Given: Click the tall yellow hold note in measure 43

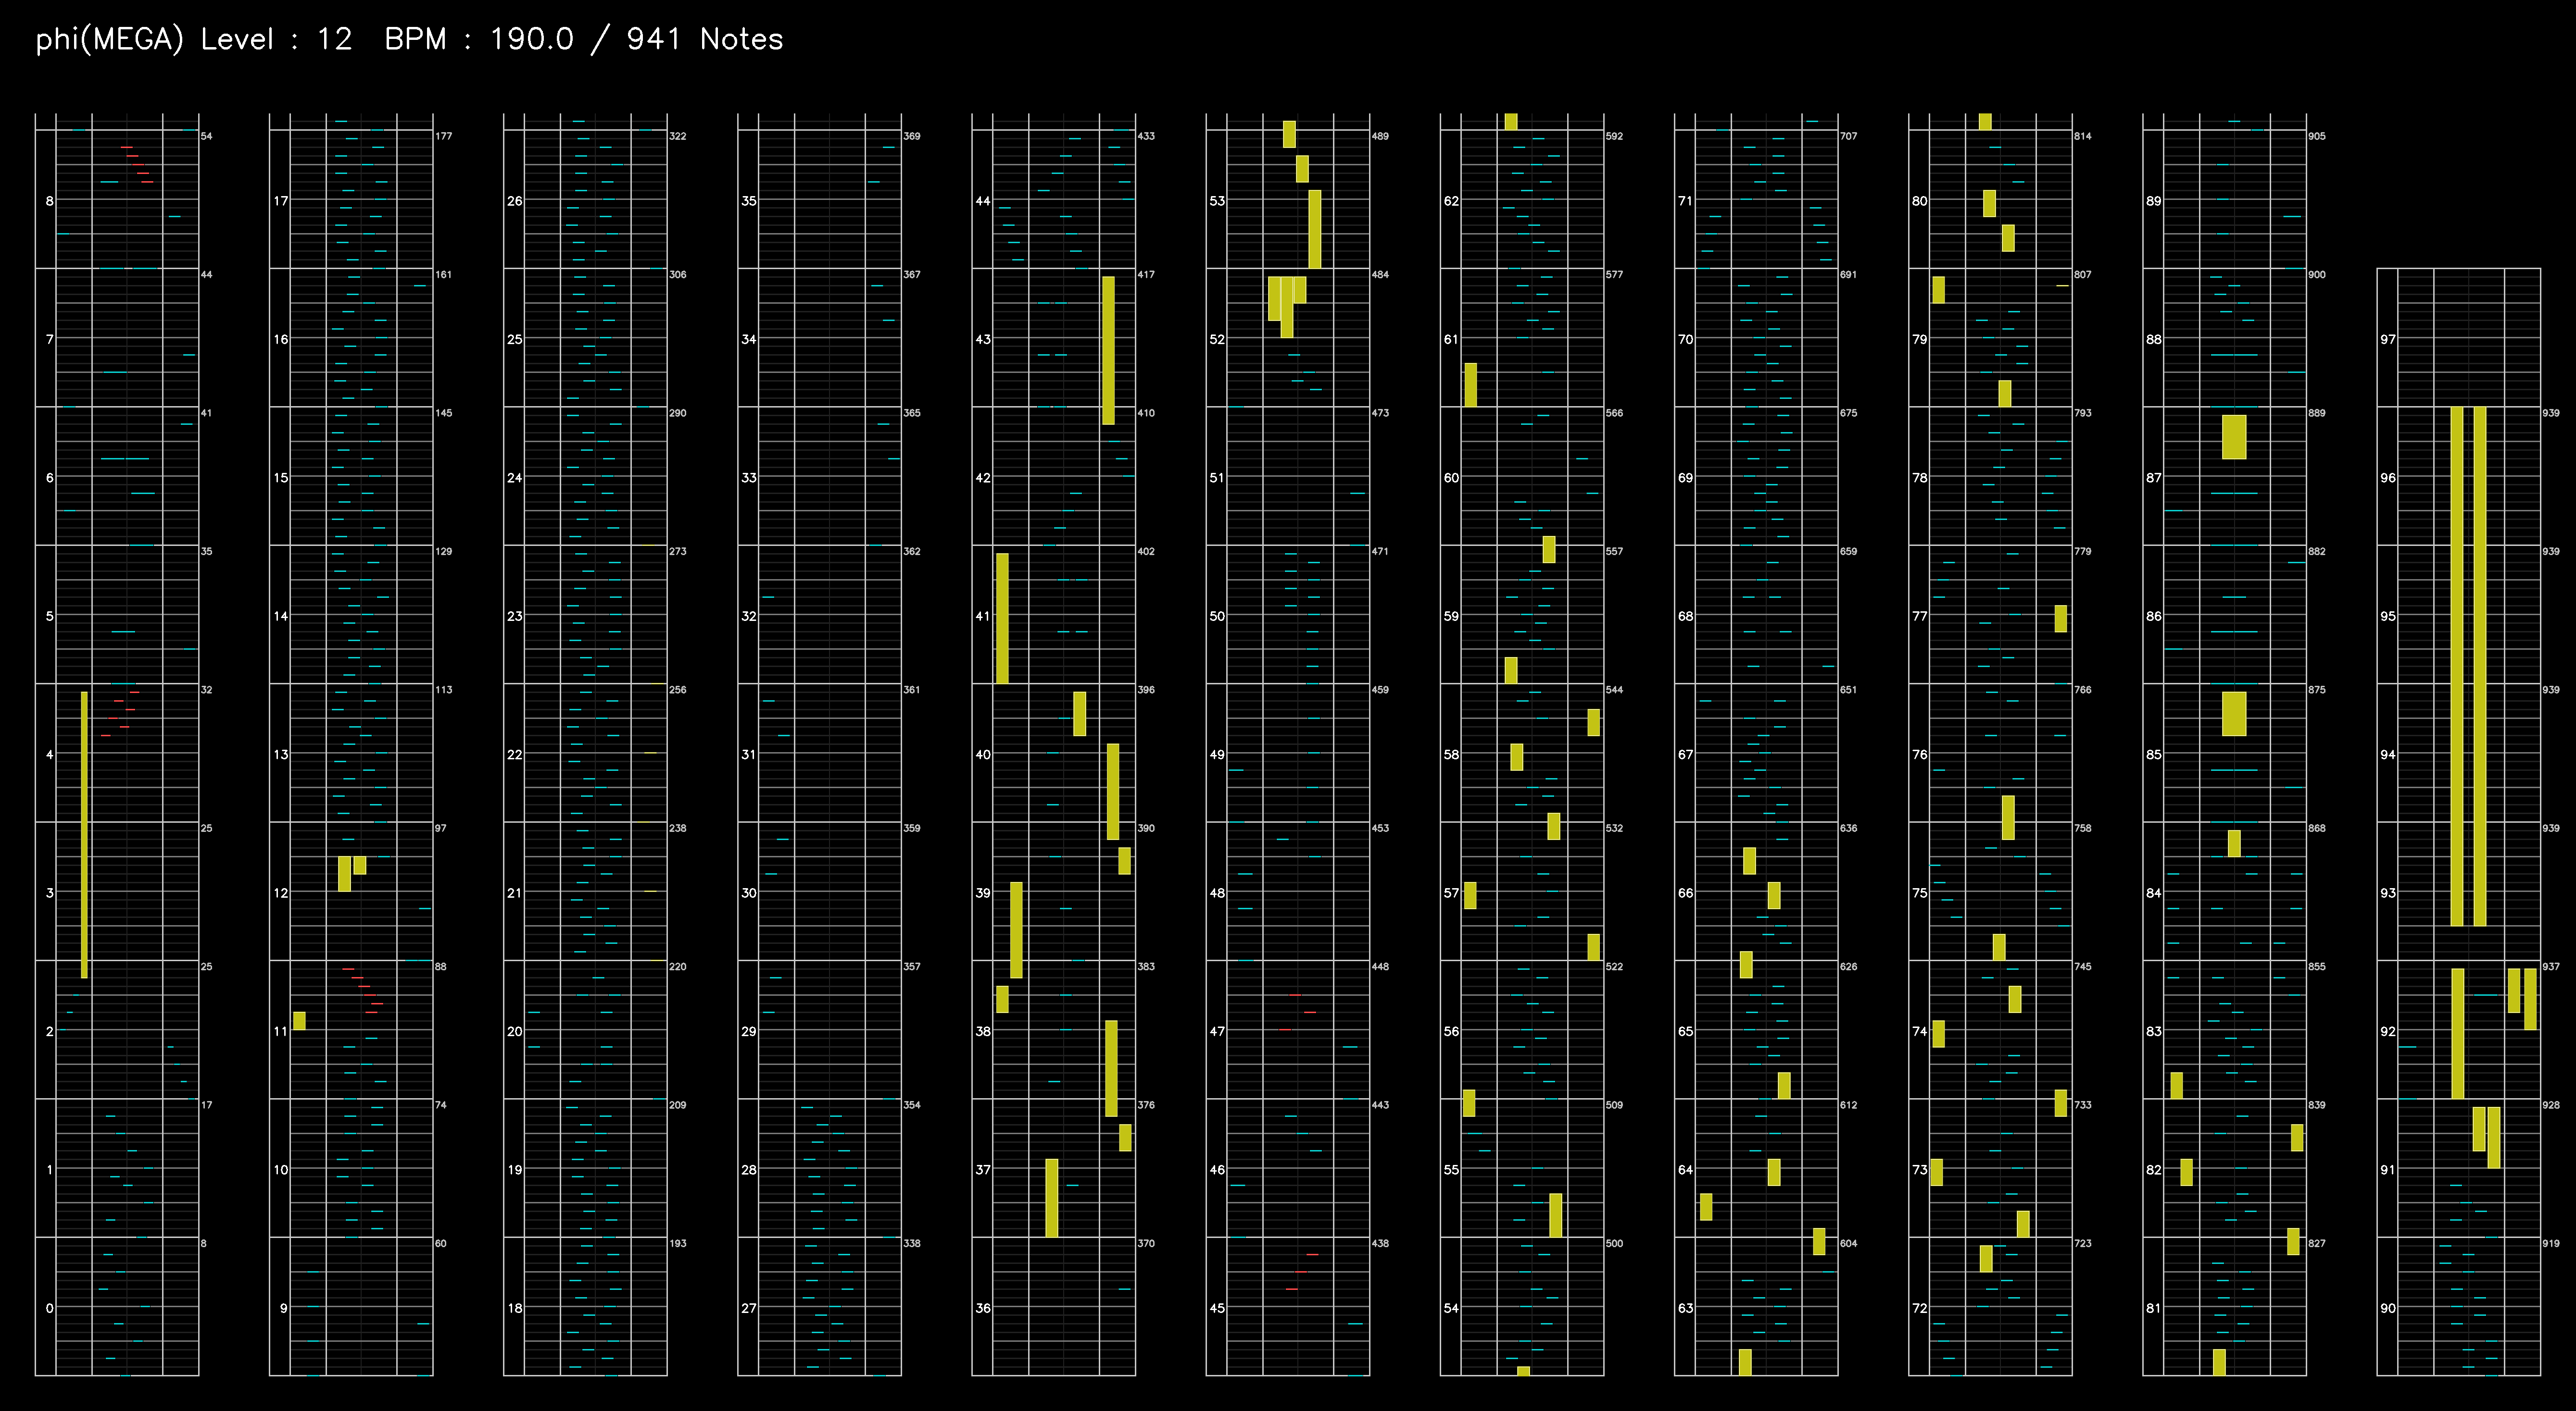Looking at the screenshot, I should 1108,351.
